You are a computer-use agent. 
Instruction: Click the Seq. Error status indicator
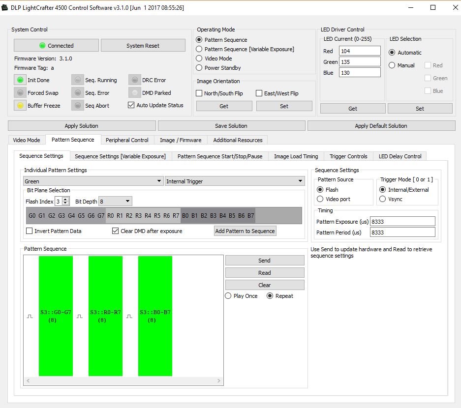[78, 93]
